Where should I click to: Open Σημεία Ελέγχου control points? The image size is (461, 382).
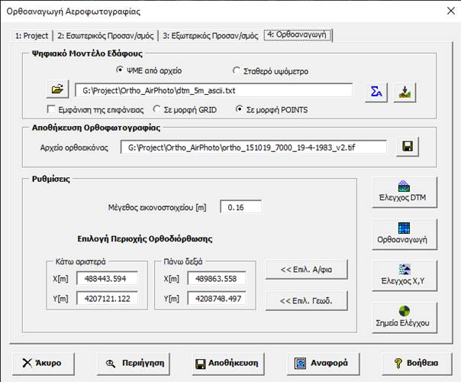coord(404,316)
